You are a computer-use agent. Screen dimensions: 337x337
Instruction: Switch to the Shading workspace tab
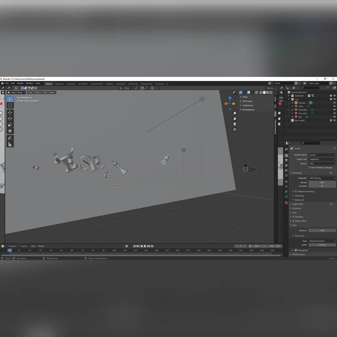click(109, 84)
